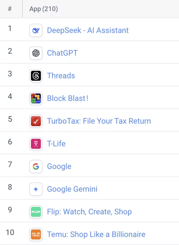Open the Threads app icon
The height and width of the screenshot is (245, 179).
[36, 76]
